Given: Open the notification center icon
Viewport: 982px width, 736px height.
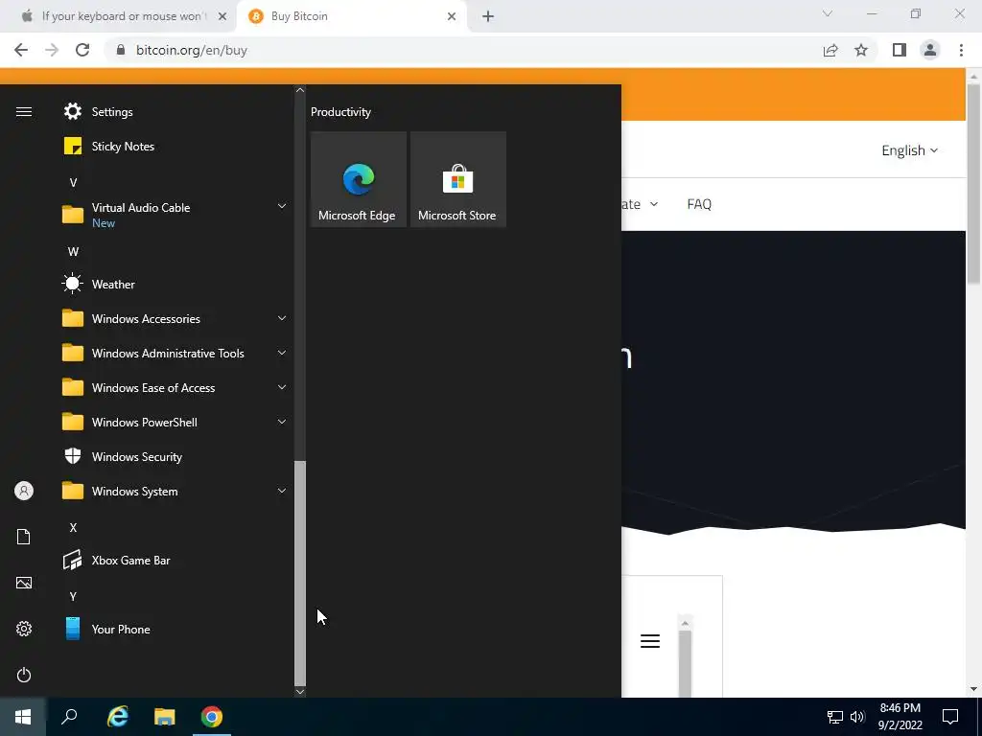Looking at the screenshot, I should 950,717.
